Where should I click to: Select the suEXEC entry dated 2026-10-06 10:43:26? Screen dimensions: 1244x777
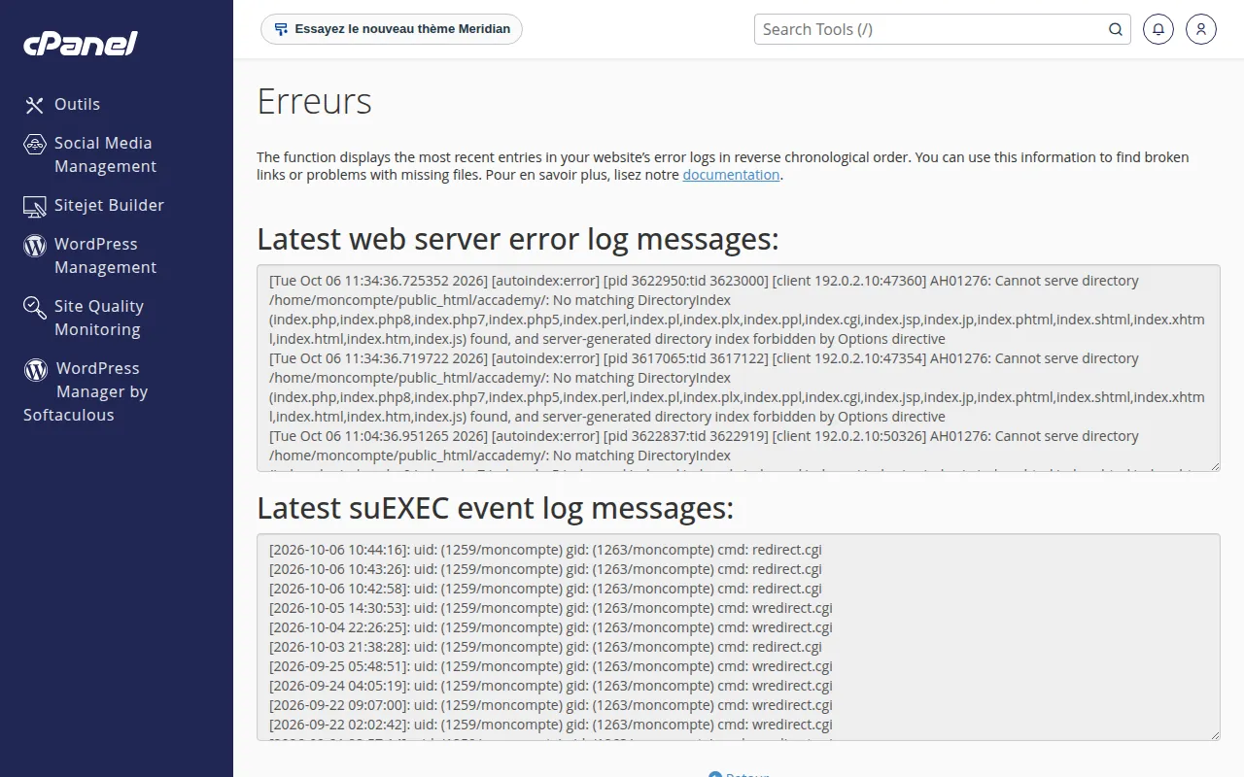[545, 569]
